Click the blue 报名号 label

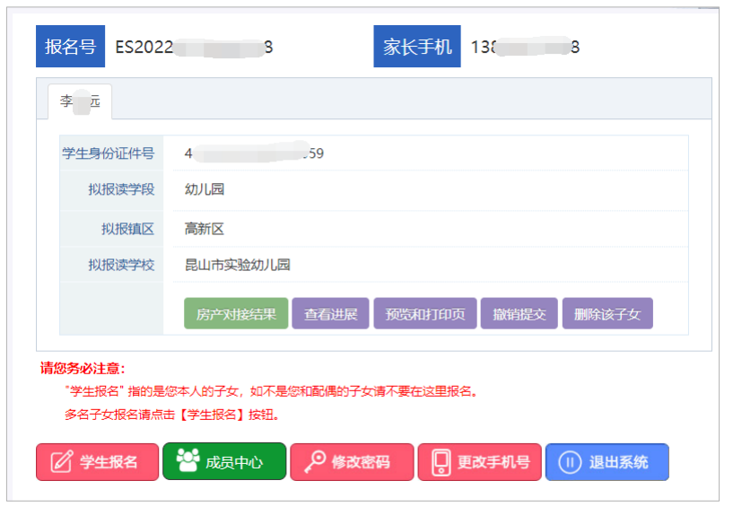pos(70,47)
